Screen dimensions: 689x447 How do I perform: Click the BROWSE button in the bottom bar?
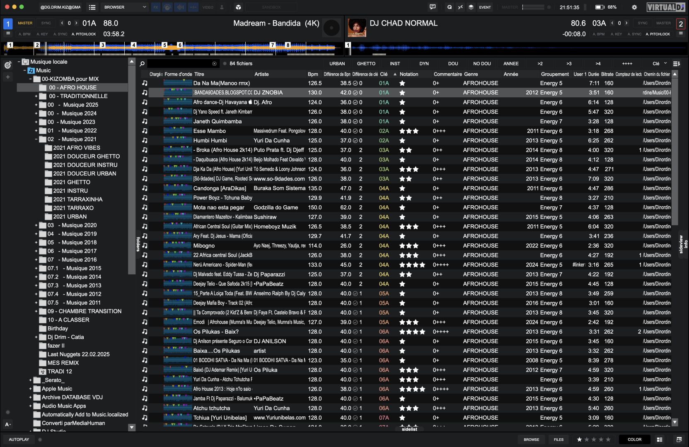pos(531,440)
